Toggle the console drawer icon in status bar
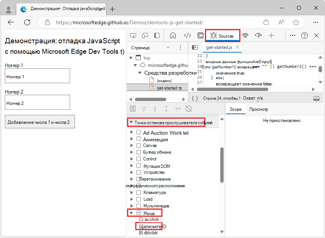Viewport: 325px width, 238px height. coord(316,98)
